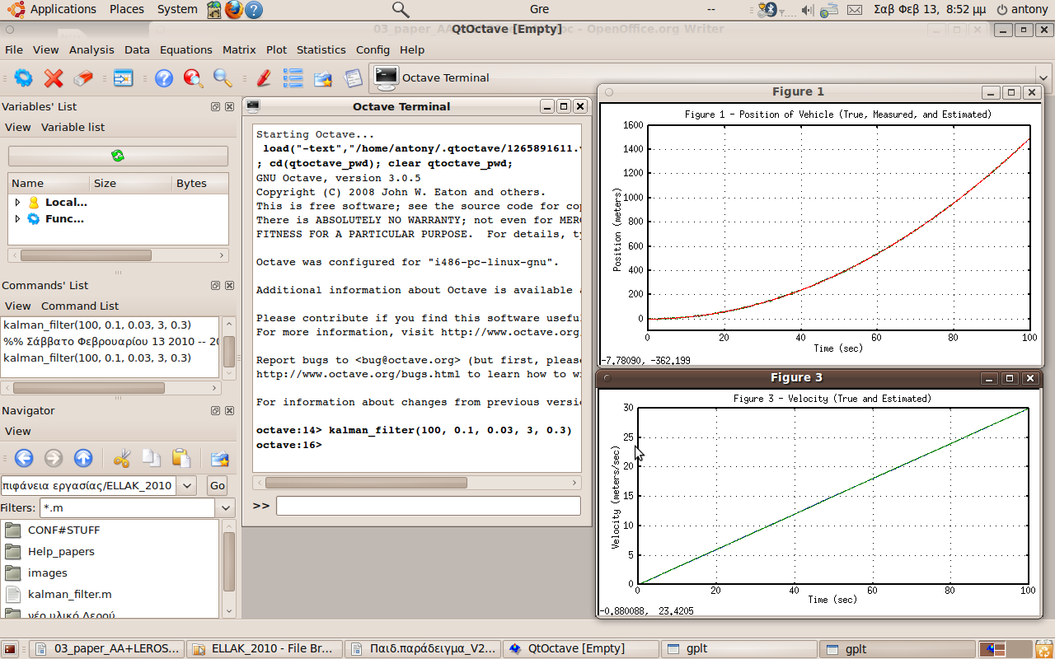Switch to 03_paper_AA+LEROS taskbar button
The height and width of the screenshot is (659, 1055).
tap(106, 648)
